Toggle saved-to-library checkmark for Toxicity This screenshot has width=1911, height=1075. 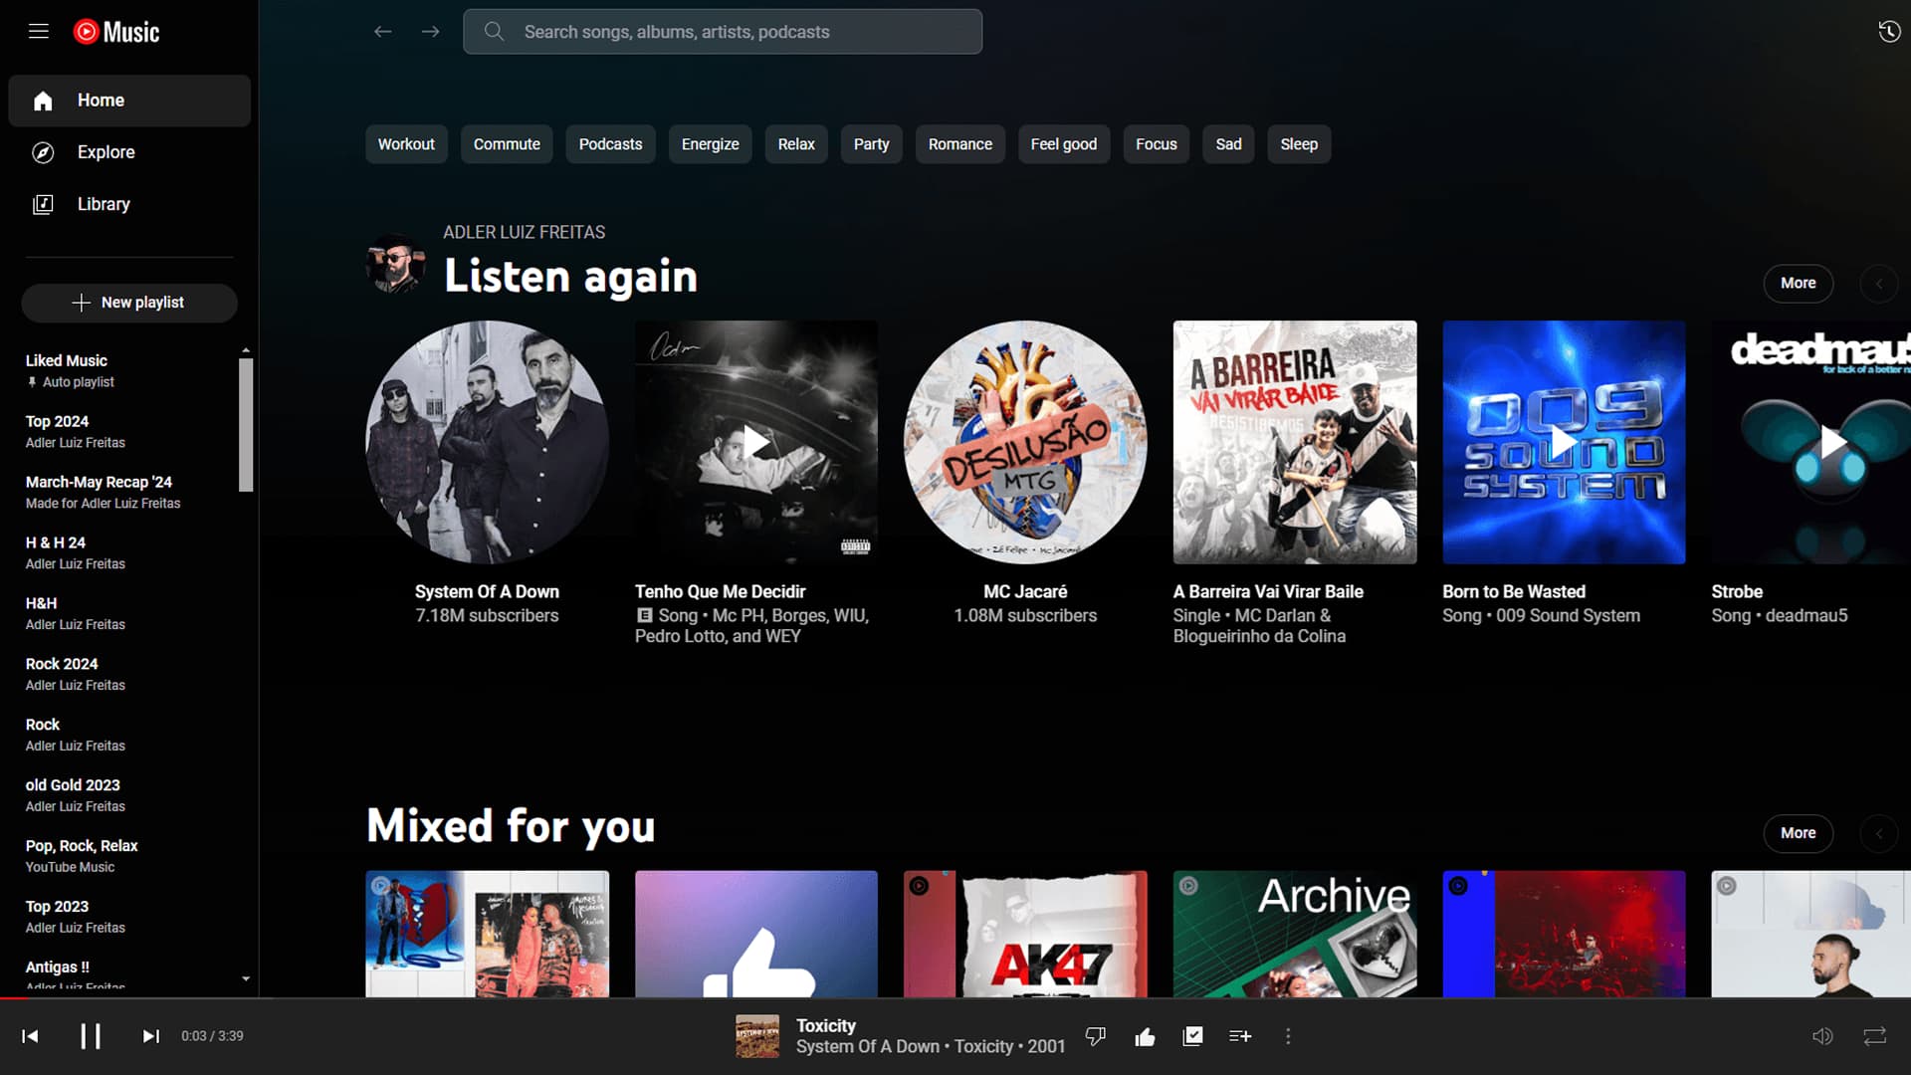(x=1192, y=1036)
